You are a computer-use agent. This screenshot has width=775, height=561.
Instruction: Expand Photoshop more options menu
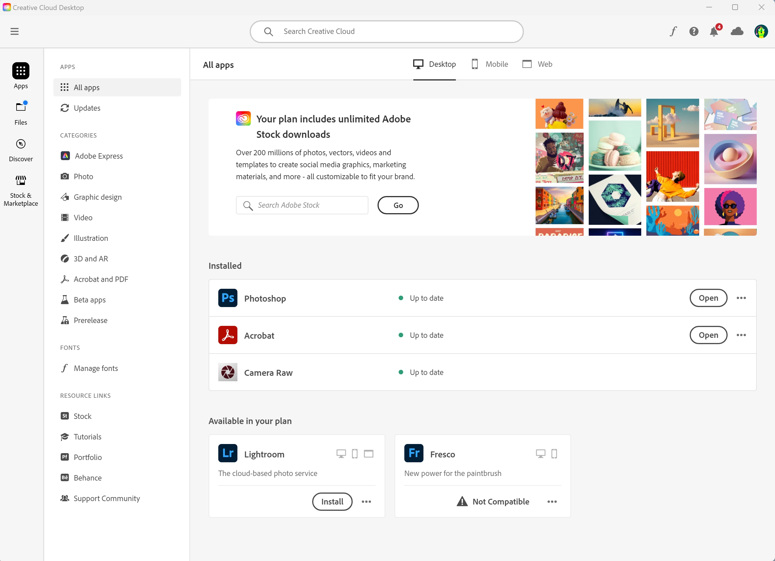(741, 298)
